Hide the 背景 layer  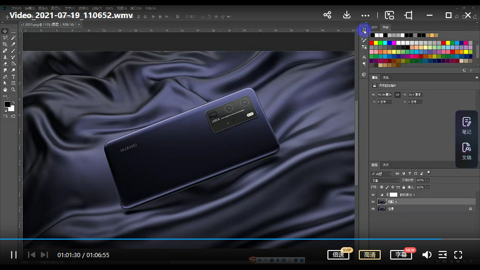point(373,209)
